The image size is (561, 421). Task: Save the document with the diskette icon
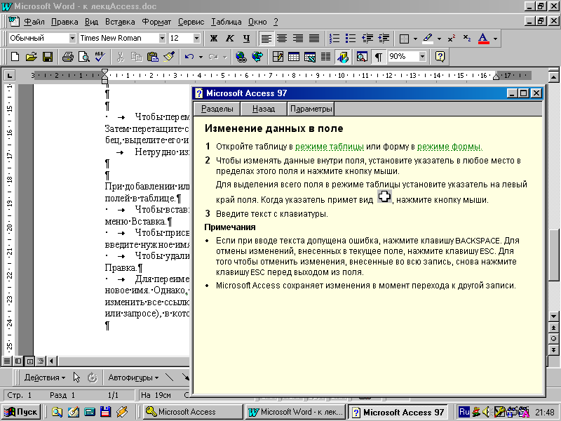48,57
